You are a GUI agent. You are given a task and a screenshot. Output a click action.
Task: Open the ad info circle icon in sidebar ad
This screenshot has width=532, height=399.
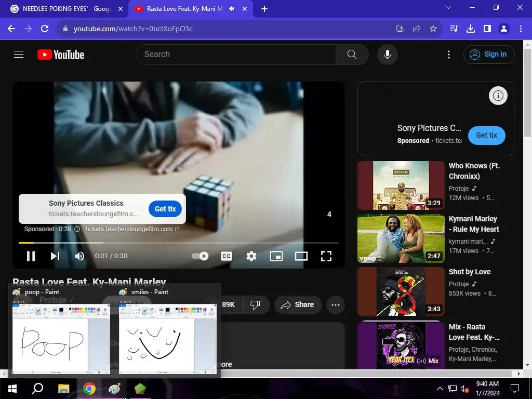tap(498, 96)
